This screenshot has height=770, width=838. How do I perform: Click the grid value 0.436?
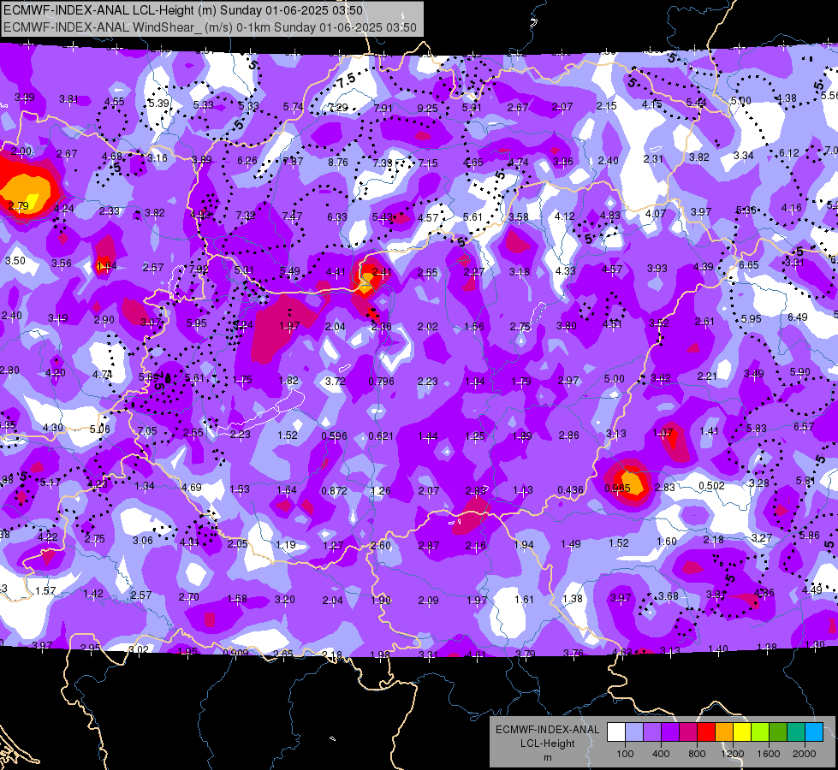570,490
